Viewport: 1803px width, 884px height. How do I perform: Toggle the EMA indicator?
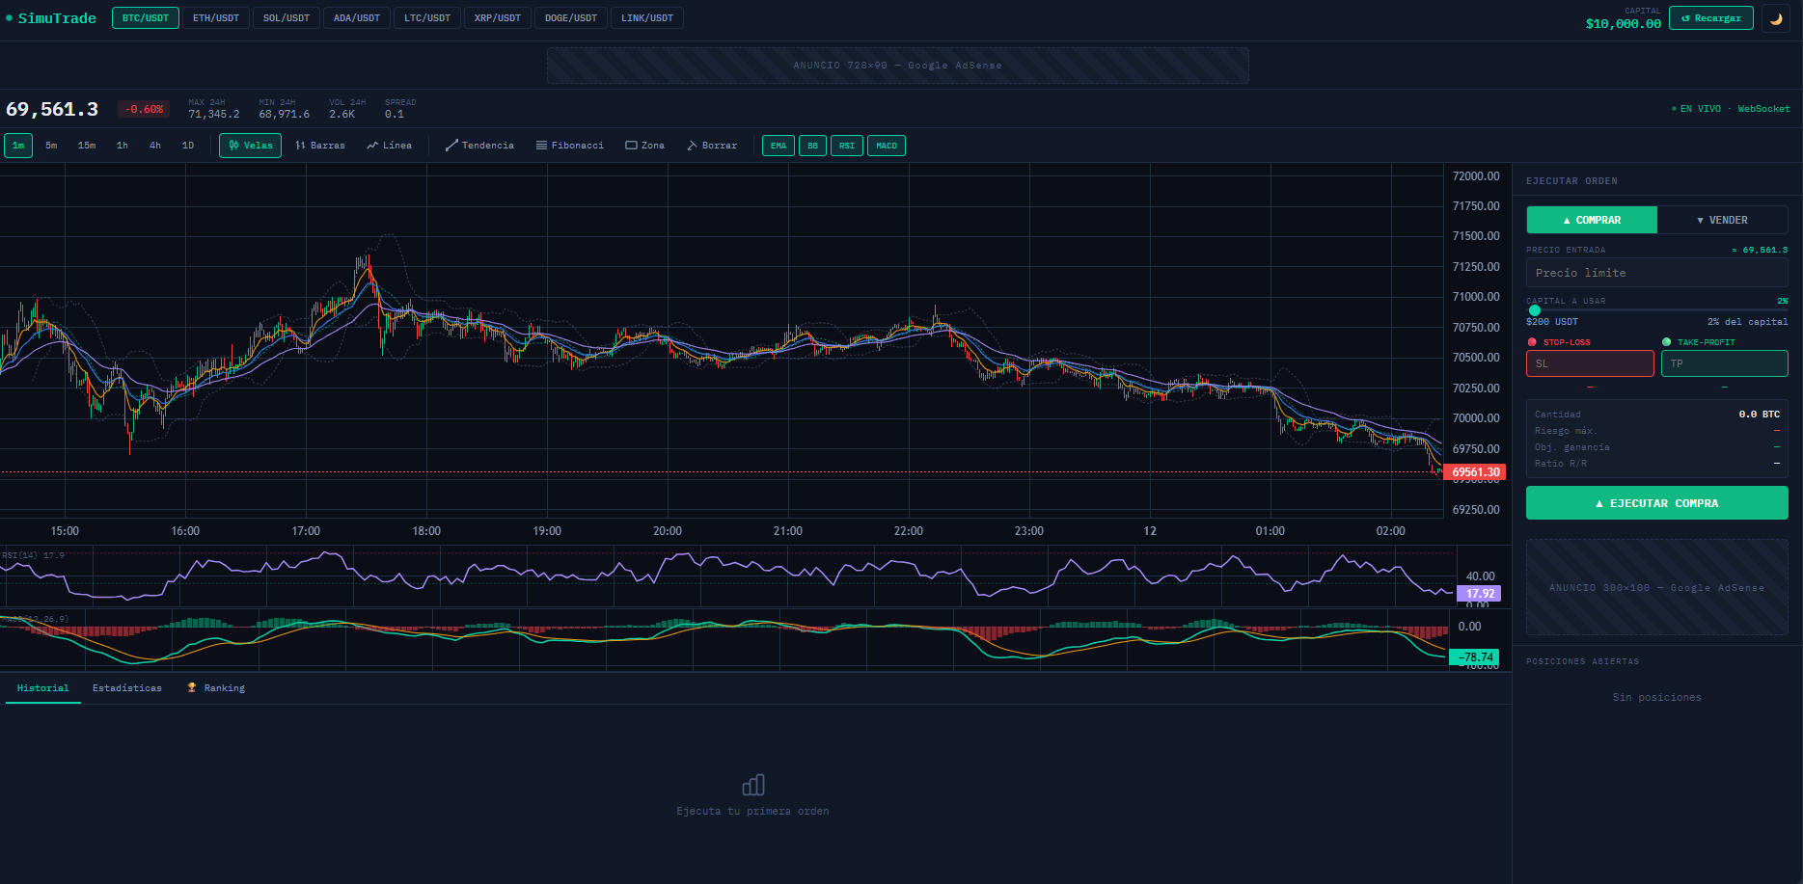pyautogui.click(x=778, y=145)
